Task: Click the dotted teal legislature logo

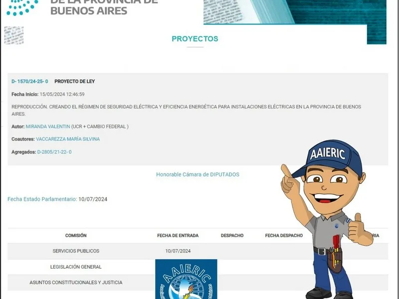Action: [22, 7]
